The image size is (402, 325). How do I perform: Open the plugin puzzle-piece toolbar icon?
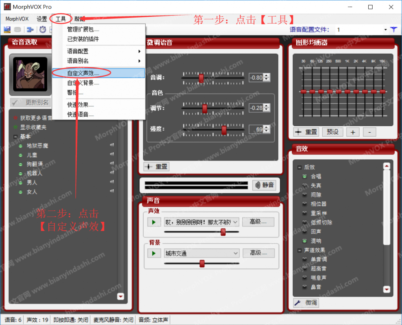click(x=31, y=30)
